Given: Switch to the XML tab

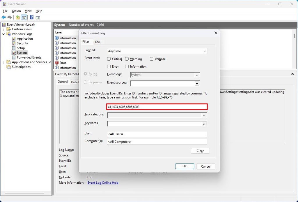Looking at the screenshot, I should (99, 42).
